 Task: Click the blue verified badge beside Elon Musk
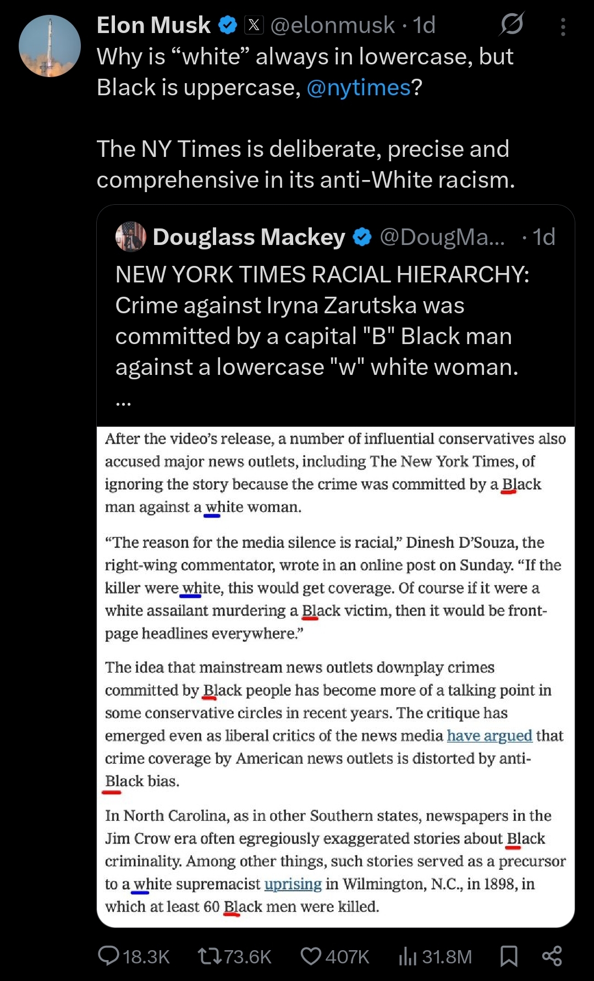[228, 25]
